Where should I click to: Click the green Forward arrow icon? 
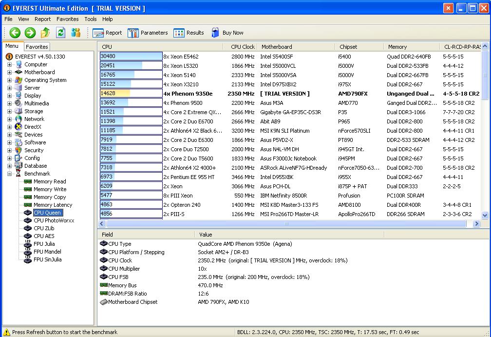tap(30, 33)
